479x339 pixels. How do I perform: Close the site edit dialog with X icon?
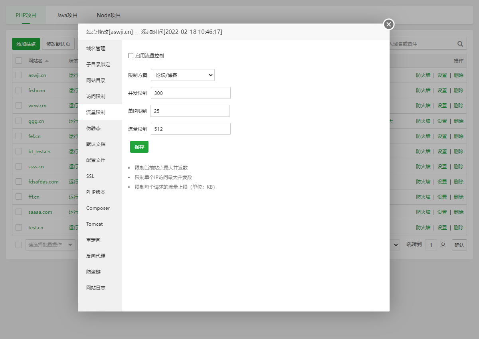pyautogui.click(x=388, y=24)
